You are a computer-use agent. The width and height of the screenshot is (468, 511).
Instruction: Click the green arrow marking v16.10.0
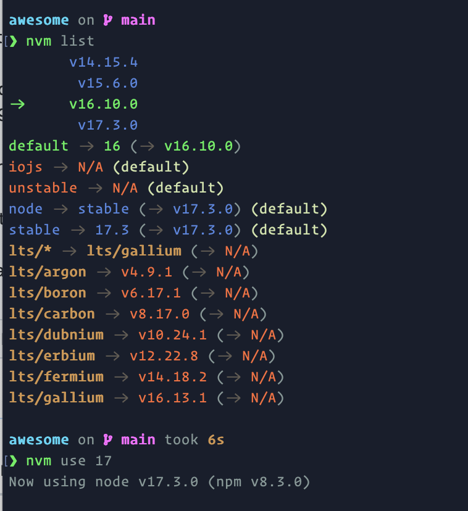coord(17,104)
